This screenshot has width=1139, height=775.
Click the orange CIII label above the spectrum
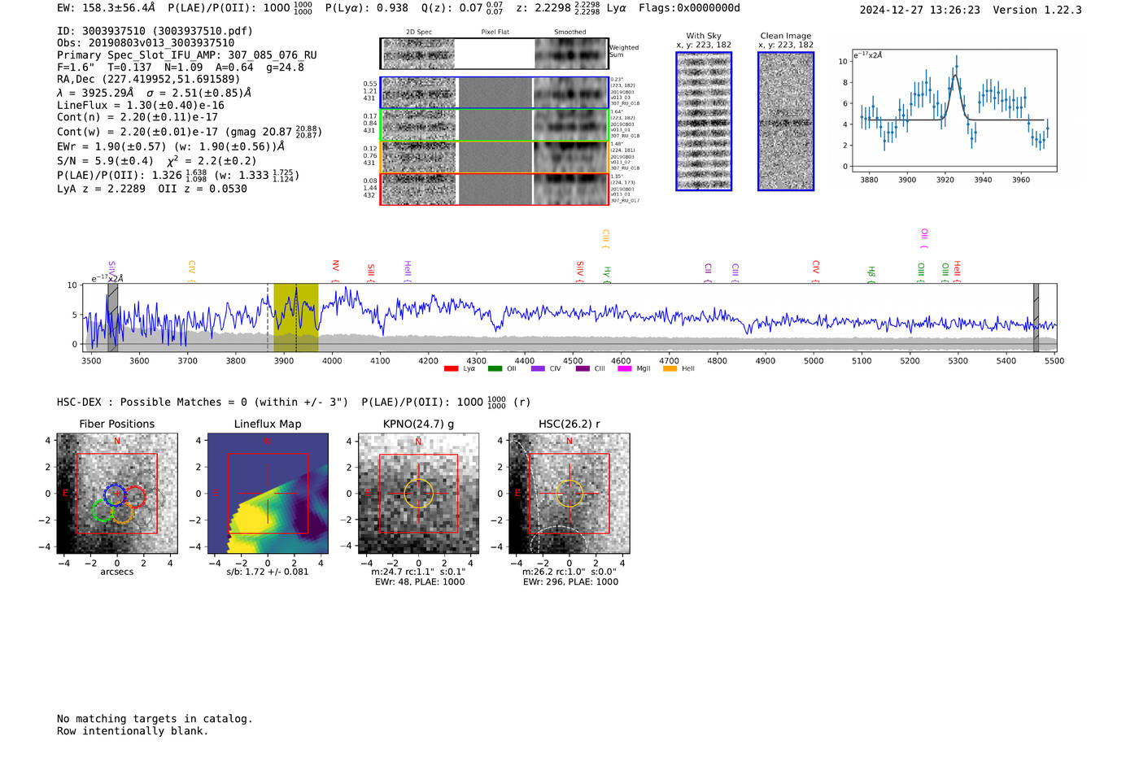click(605, 239)
